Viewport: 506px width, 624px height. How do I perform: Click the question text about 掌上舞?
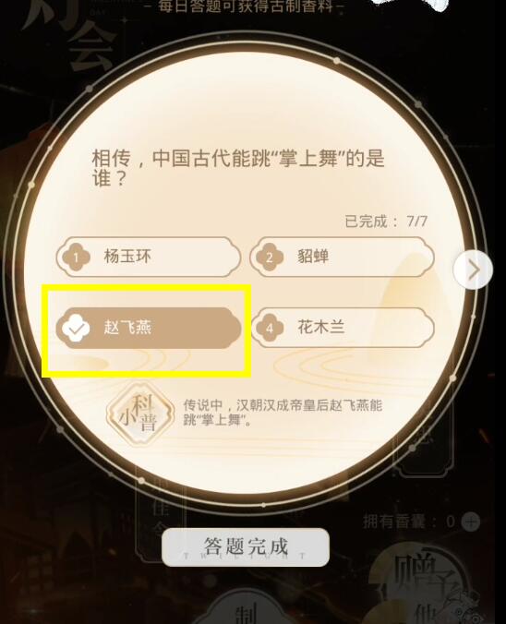238,168
